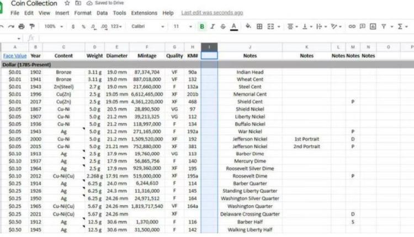This screenshot has width=414, height=237.
Task: Click the Create a filter icon
Action: pos(386,26)
